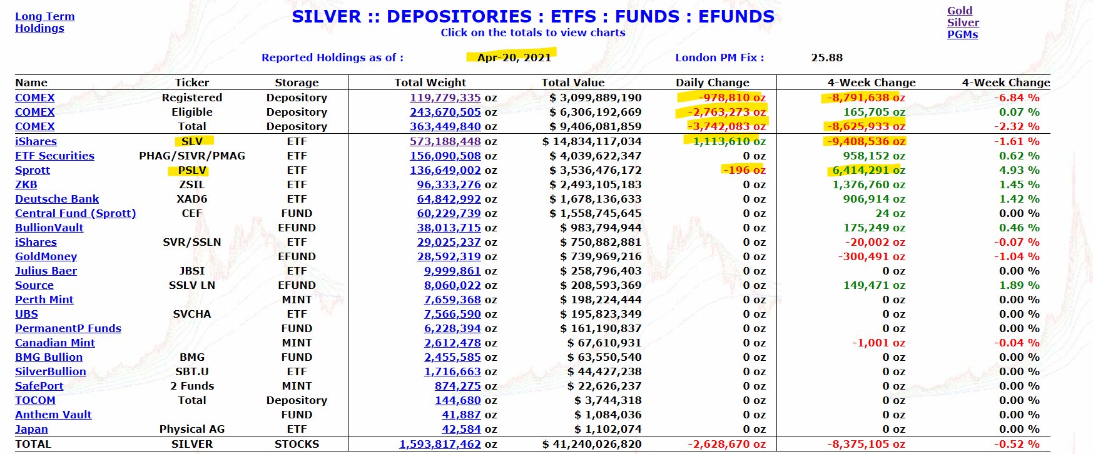View chart for total weight 60,229,739
The image size is (1093, 454).
click(x=449, y=213)
